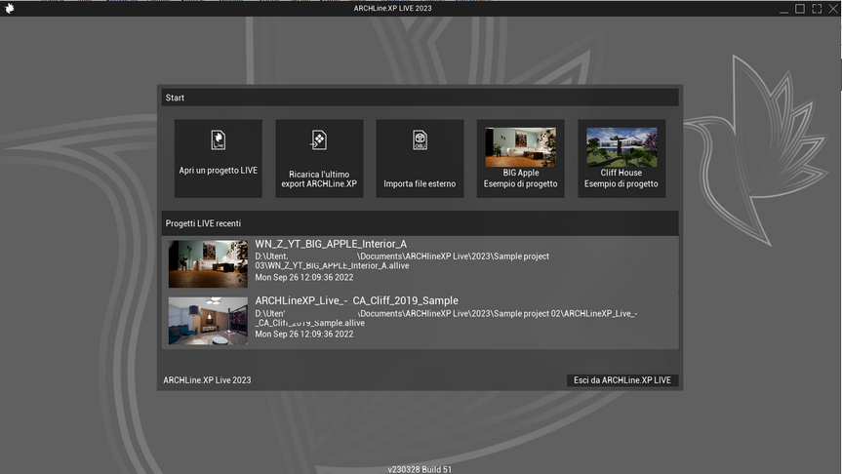Toggle fullscreen icon in title bar
842x474 pixels.
(817, 9)
